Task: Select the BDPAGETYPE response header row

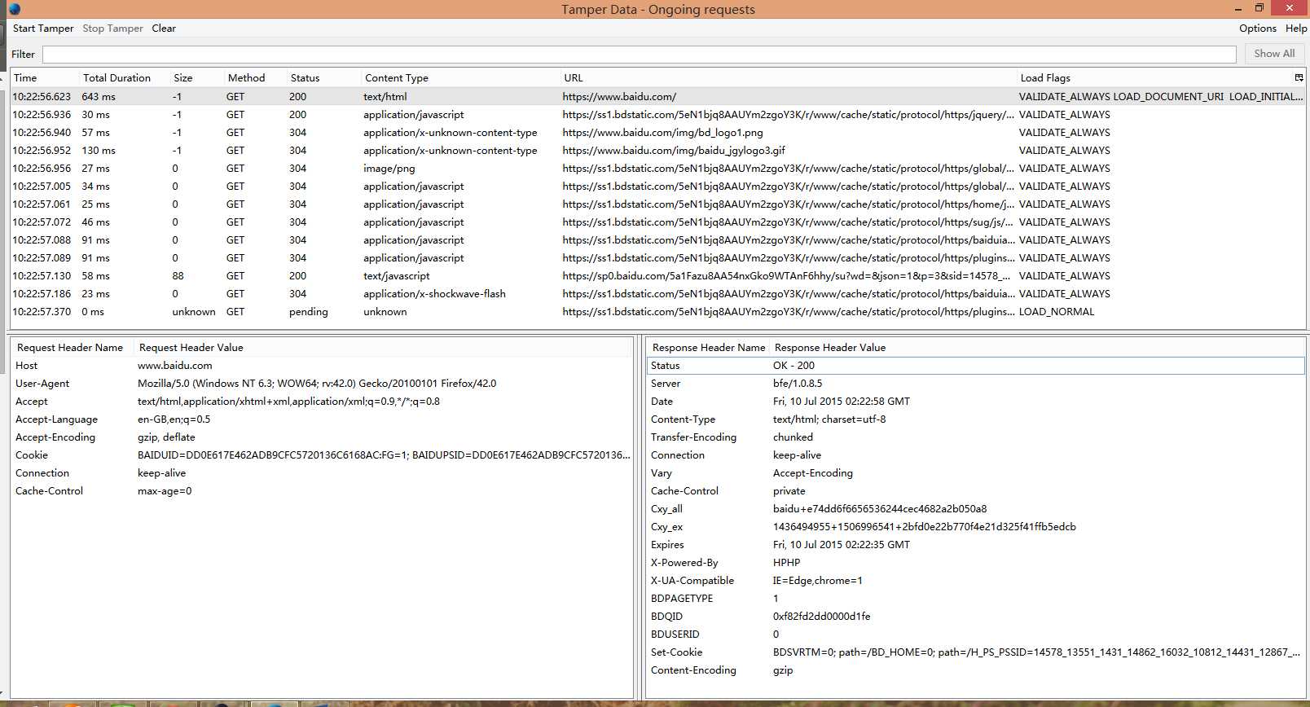Action: point(976,599)
